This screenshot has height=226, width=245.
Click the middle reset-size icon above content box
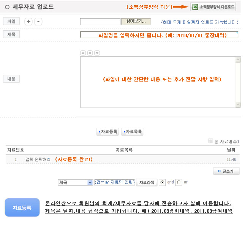coord(90,53)
